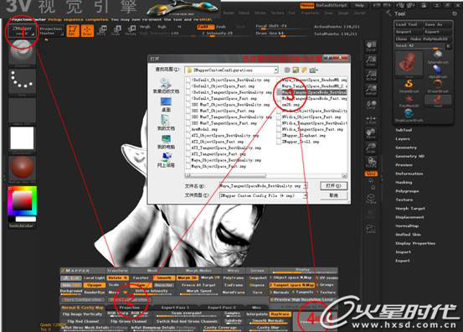Switch to Export Pass 1 tab
This screenshot has width=463, height=332.
click(175, 308)
